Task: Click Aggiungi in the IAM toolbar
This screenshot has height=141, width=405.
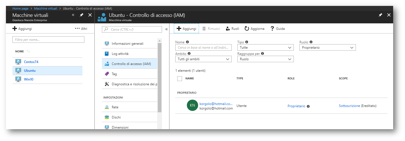Action: click(186, 29)
